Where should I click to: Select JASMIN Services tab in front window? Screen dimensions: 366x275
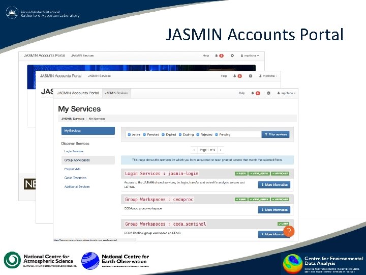point(116,93)
